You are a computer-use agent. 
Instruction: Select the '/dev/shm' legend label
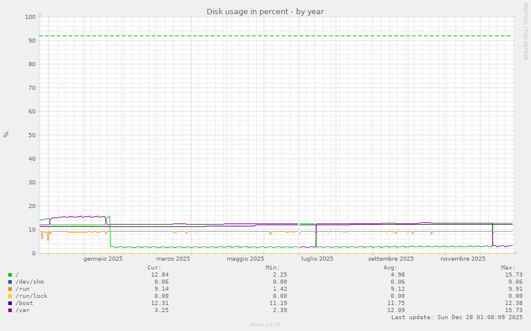[30, 281]
